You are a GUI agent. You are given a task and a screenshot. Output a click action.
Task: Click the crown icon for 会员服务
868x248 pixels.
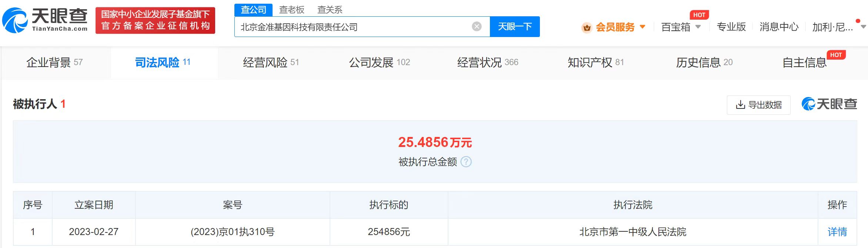(587, 27)
